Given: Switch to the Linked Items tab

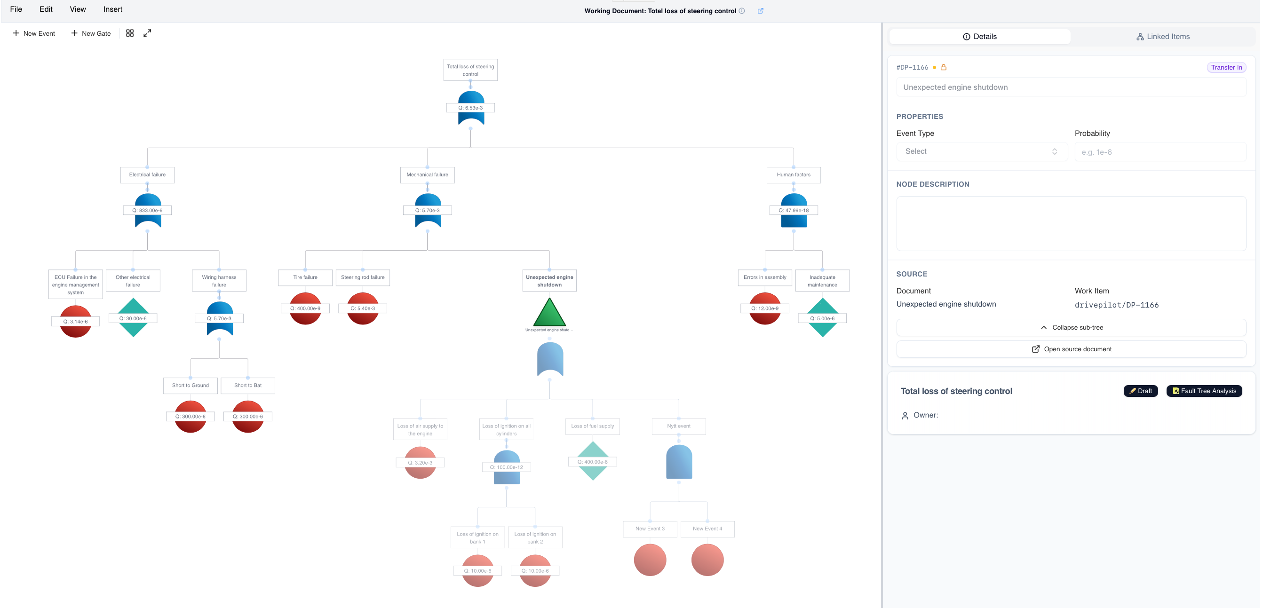Looking at the screenshot, I should [x=1162, y=37].
